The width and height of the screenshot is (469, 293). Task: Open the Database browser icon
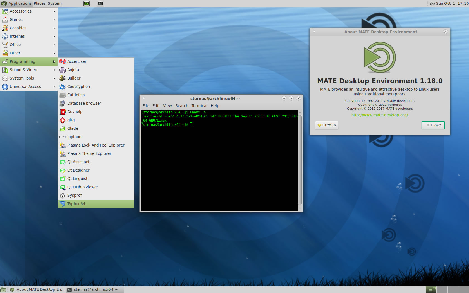(63, 103)
